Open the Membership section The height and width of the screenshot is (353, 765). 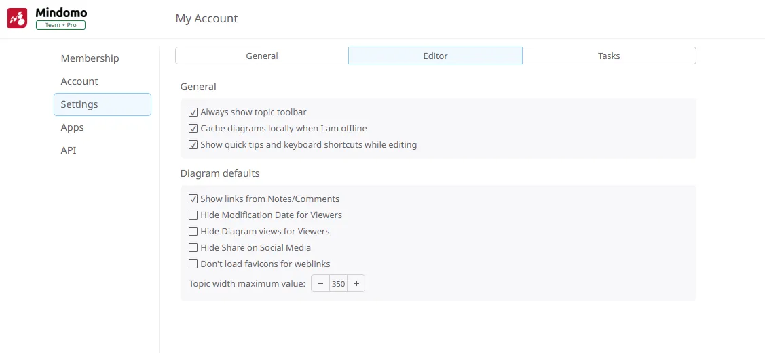tap(90, 58)
